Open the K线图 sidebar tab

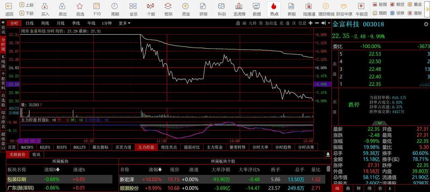[x=3, y=62]
